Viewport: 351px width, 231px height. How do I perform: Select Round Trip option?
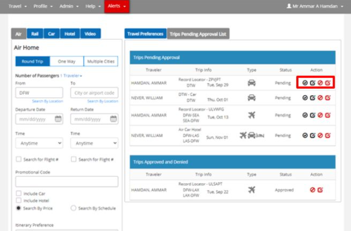click(32, 61)
